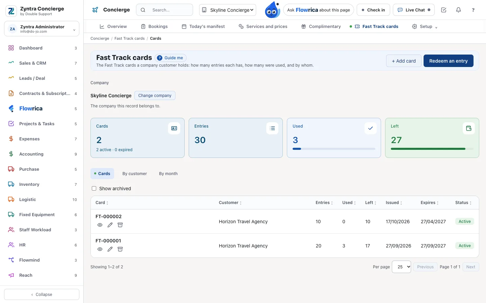
Task: Click the Add card button
Action: point(404,61)
